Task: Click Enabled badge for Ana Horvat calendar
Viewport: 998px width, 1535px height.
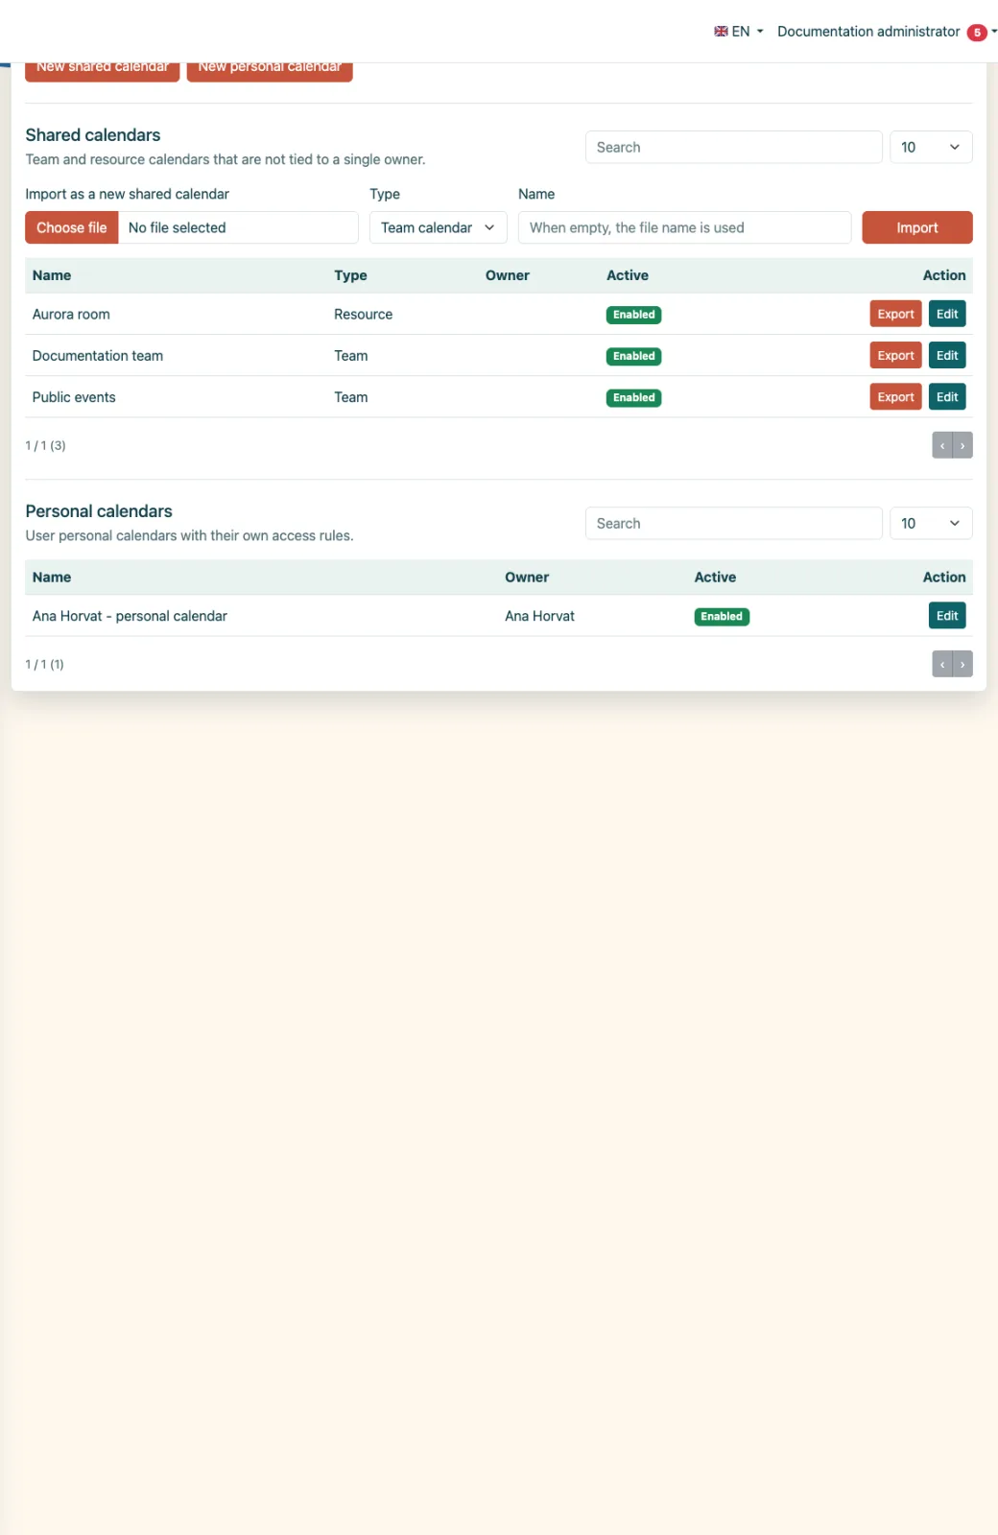Action: tap(722, 617)
